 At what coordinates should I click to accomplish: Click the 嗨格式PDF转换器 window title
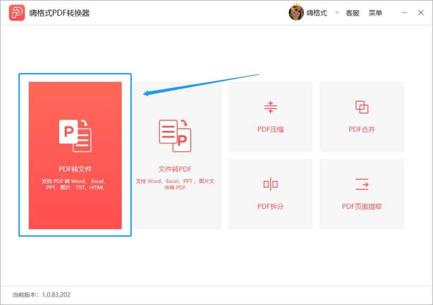59,13
